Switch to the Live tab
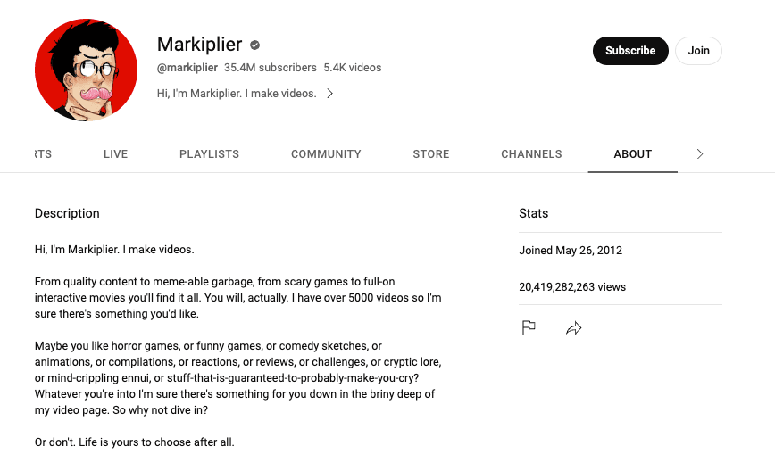This screenshot has width=775, height=471. pyautogui.click(x=116, y=154)
